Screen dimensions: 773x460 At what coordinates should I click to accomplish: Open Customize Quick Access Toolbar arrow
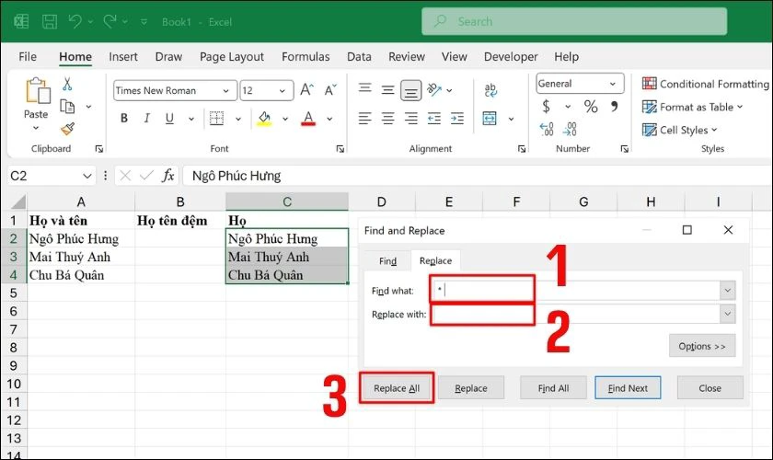tap(144, 22)
